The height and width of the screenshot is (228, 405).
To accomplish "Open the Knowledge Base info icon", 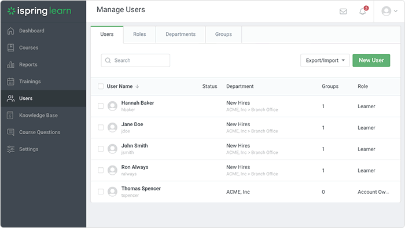I will tap(10, 115).
